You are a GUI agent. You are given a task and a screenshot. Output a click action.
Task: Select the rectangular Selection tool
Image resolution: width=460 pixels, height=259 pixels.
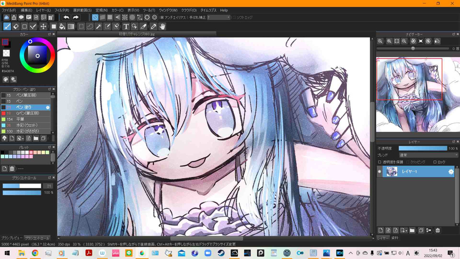pyautogui.click(x=81, y=27)
